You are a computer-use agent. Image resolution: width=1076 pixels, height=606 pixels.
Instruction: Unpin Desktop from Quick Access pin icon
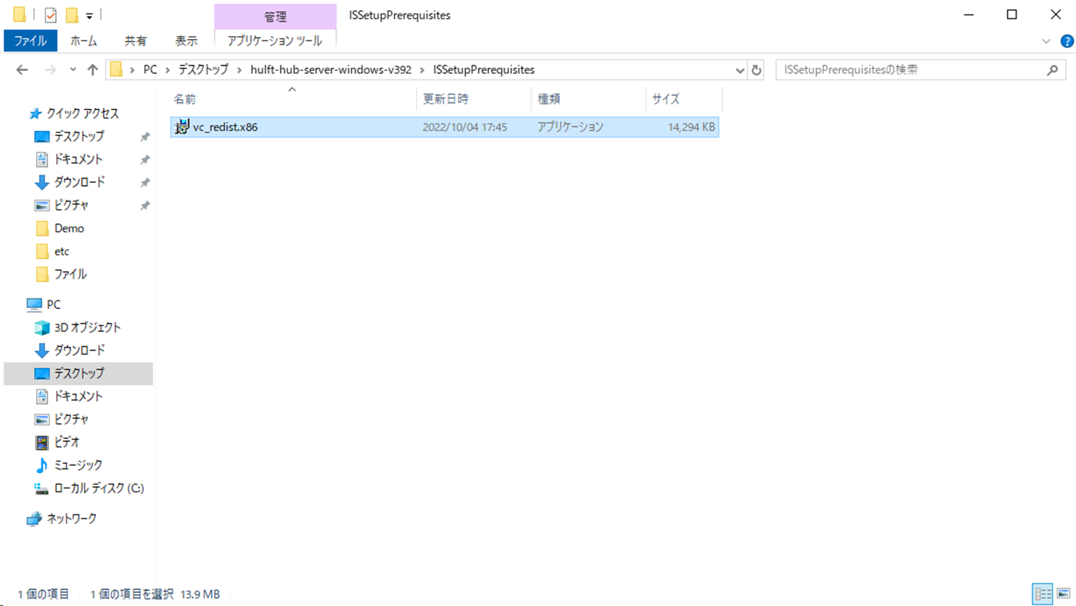point(145,136)
